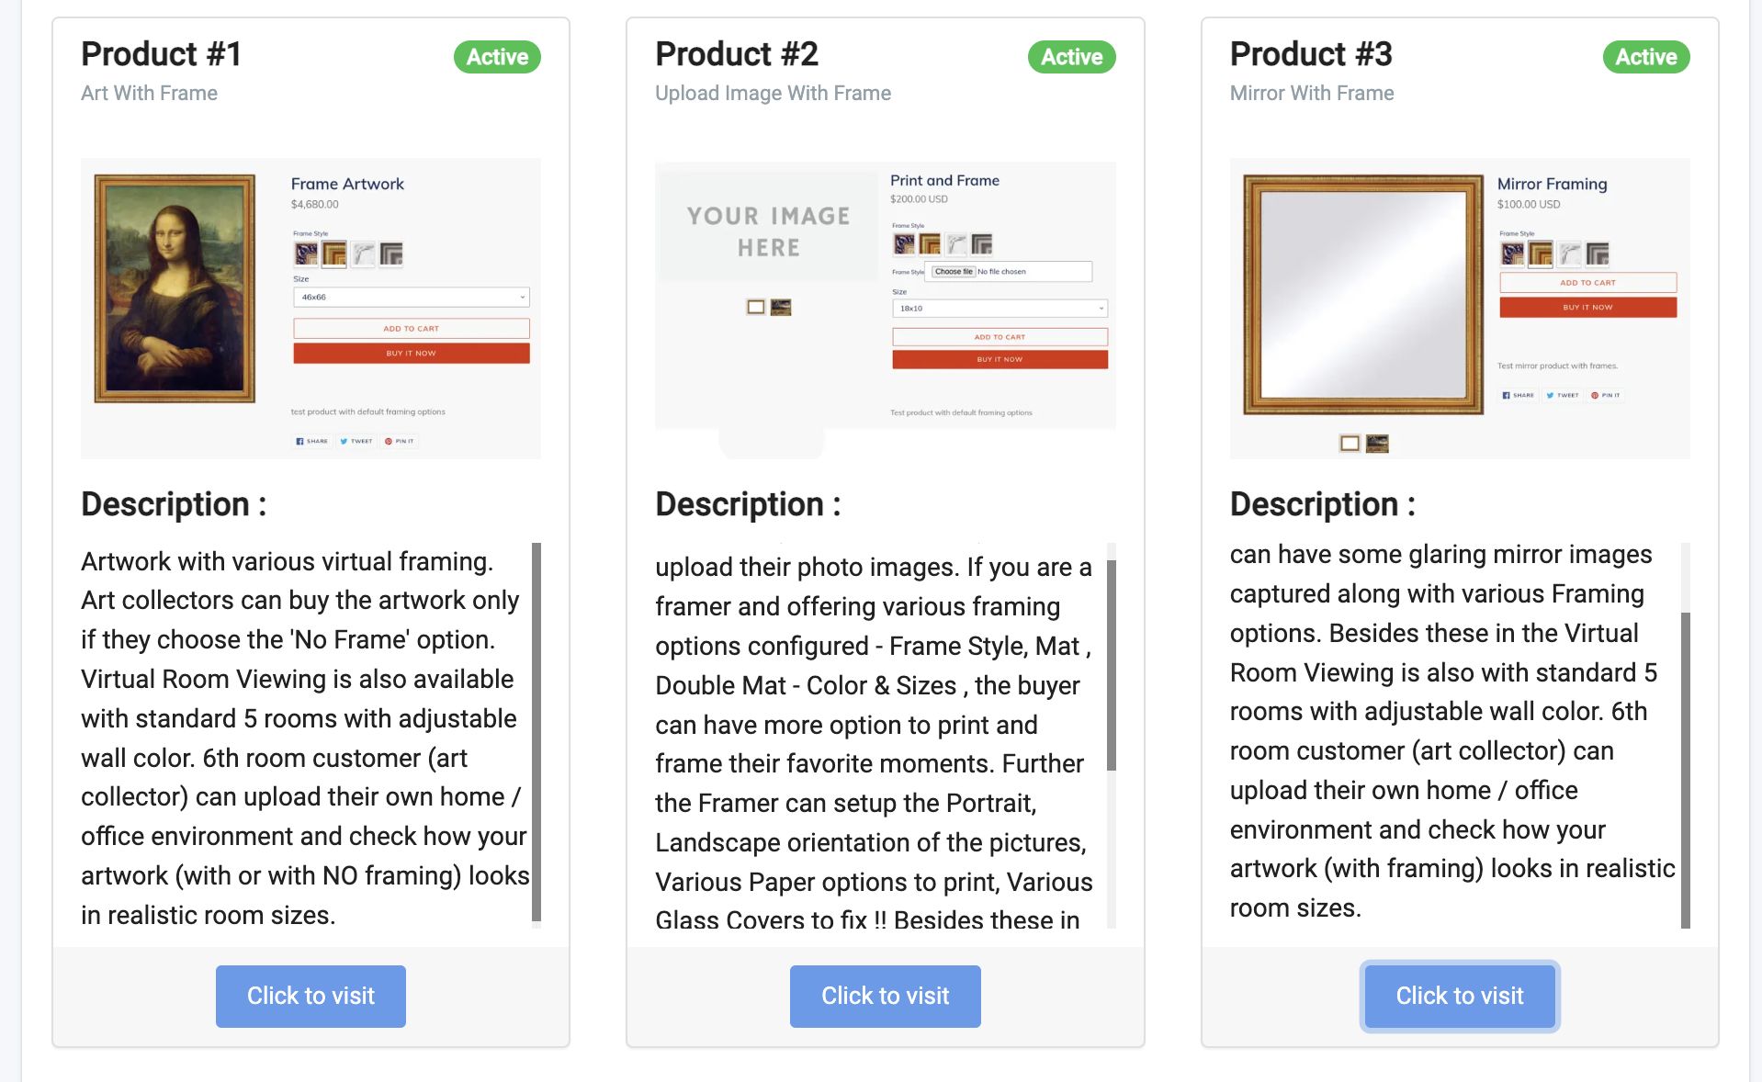The image size is (1762, 1082).
Task: Select the Product #1 heading
Action: coord(162,54)
